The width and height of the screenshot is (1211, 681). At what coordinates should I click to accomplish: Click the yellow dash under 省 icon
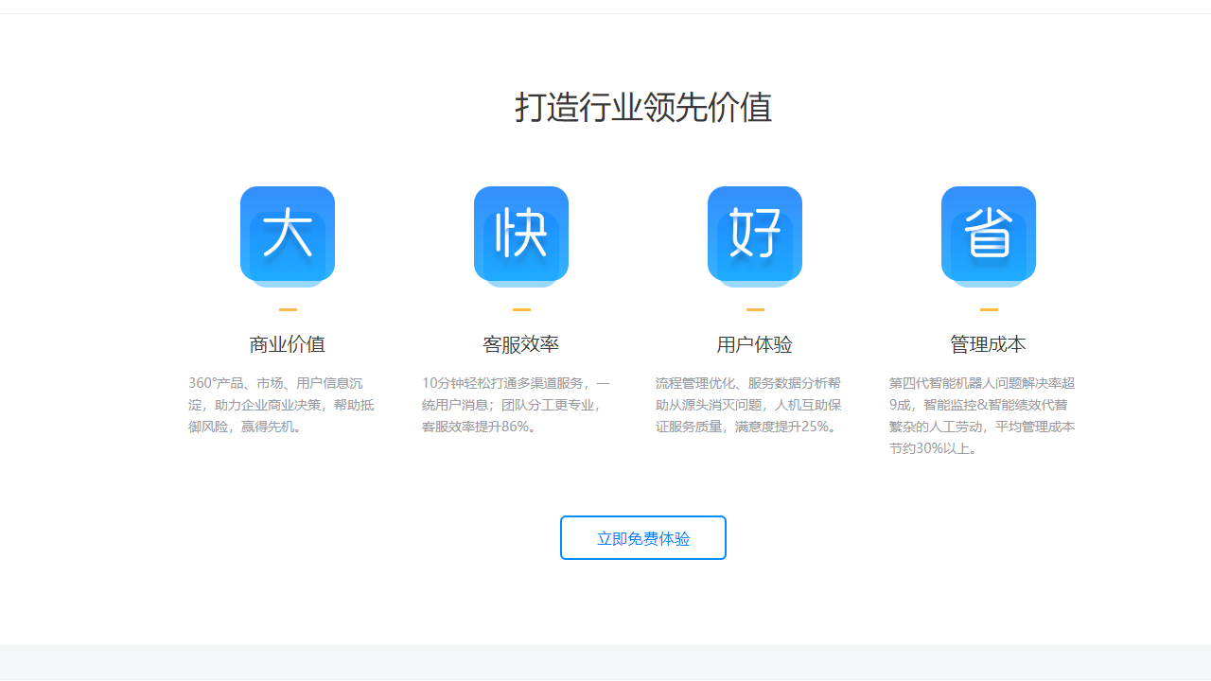[989, 309]
